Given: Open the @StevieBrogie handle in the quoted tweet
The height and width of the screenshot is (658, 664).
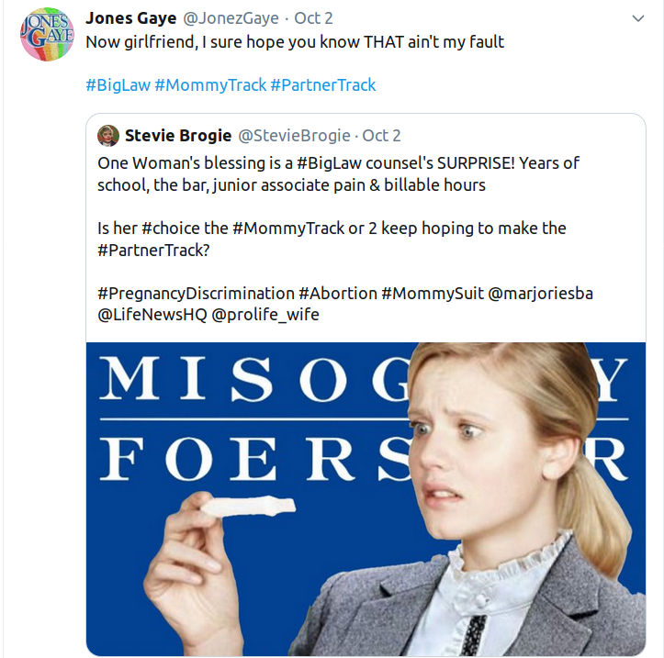Looking at the screenshot, I should coord(294,136).
